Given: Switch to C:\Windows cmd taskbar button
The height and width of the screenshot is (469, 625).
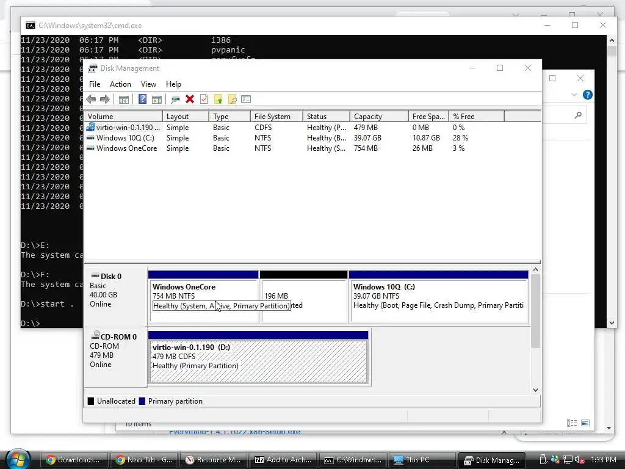Looking at the screenshot, I should tap(353, 460).
